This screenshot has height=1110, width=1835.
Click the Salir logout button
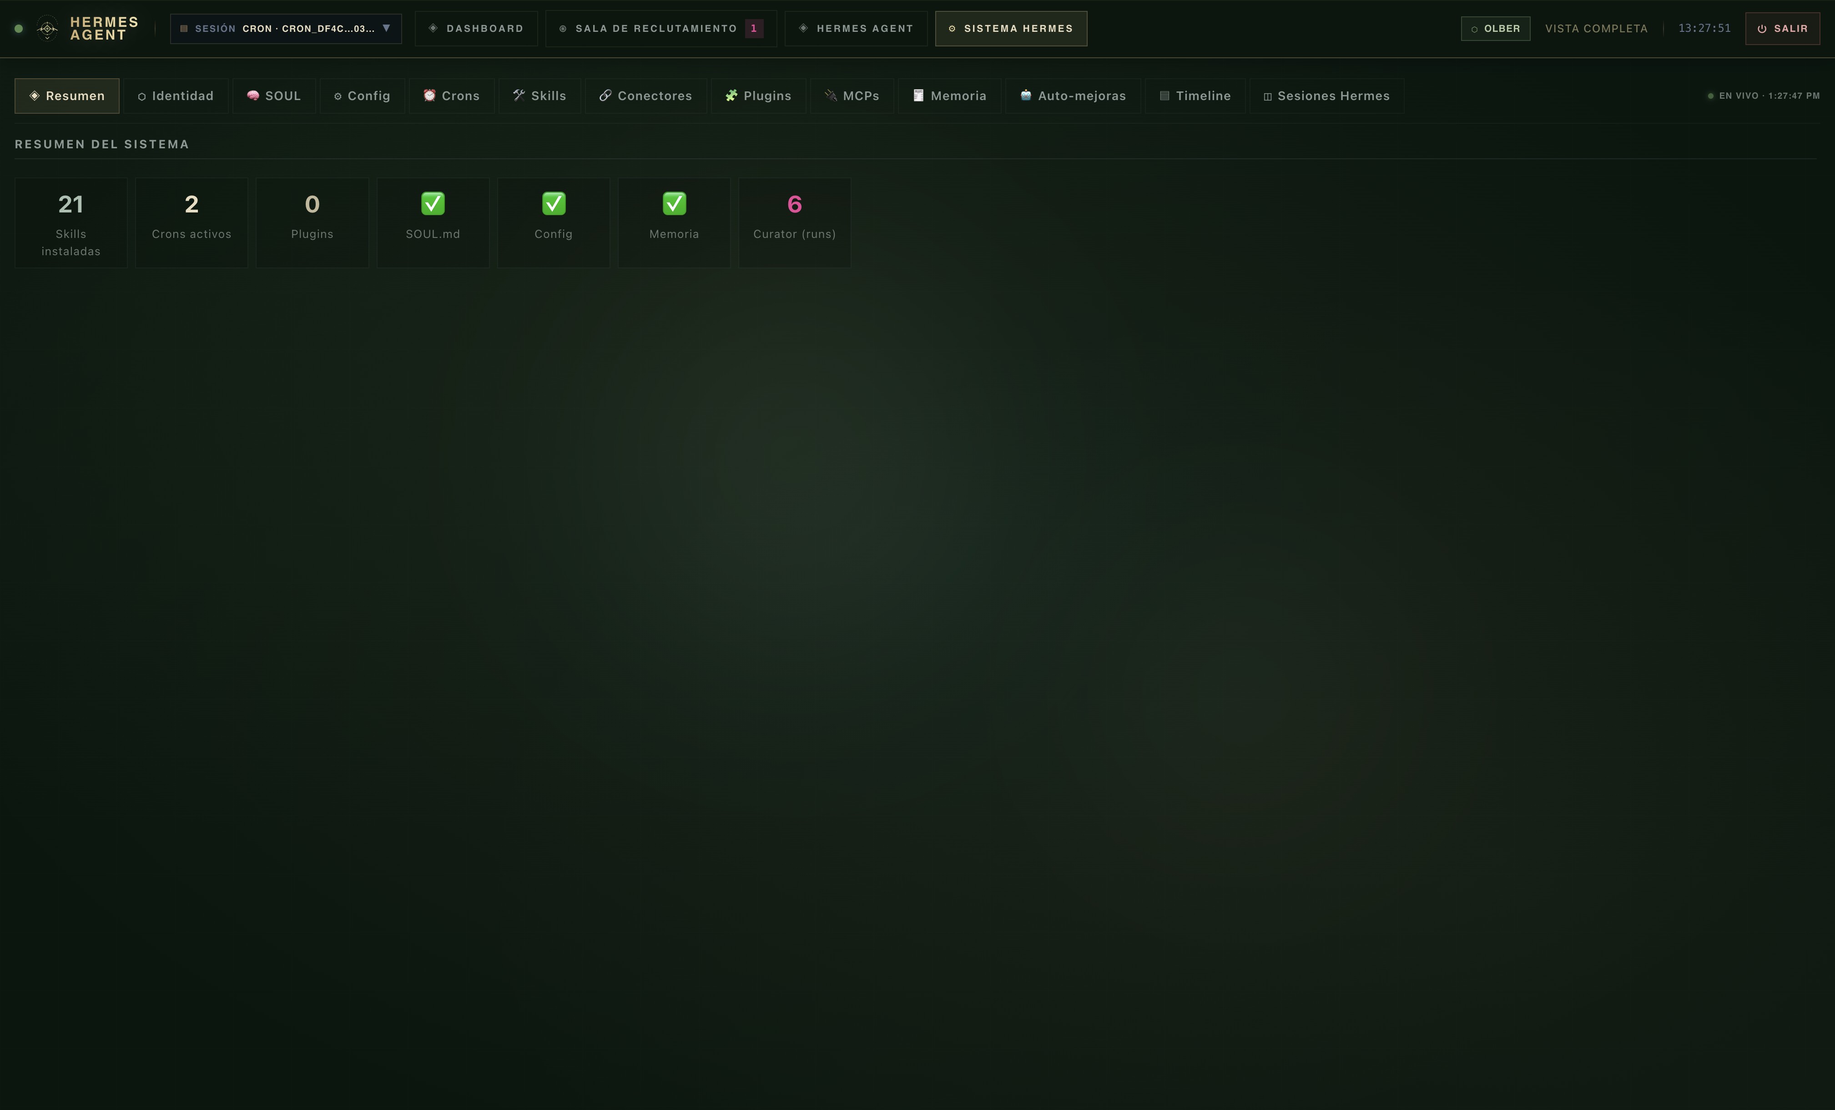1782,28
